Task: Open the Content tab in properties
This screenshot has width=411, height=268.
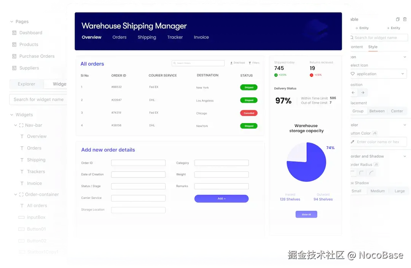Action: coord(357,47)
